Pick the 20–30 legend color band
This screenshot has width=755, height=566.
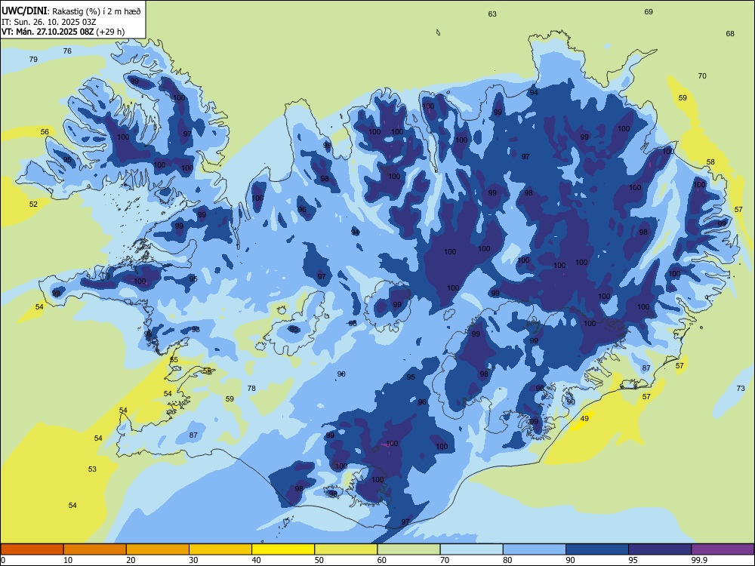(x=158, y=549)
